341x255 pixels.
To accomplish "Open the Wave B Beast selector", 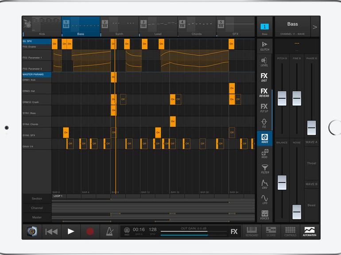I will [x=311, y=205].
